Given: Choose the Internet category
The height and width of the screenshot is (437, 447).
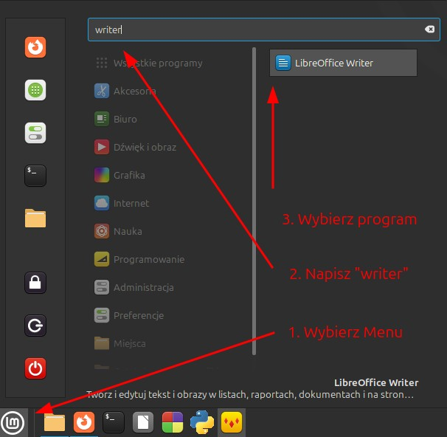Looking at the screenshot, I should click(x=131, y=203).
